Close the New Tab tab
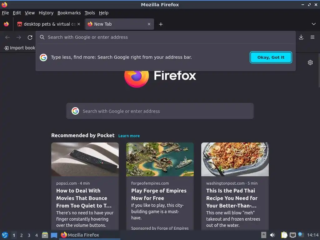This screenshot has width=320, height=240. (x=149, y=24)
